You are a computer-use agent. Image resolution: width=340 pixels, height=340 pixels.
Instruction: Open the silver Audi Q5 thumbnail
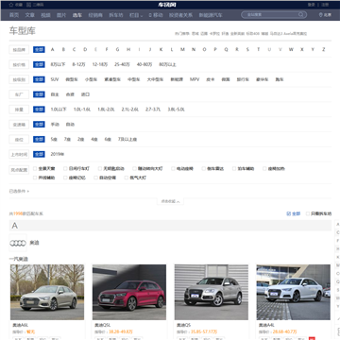(212, 292)
